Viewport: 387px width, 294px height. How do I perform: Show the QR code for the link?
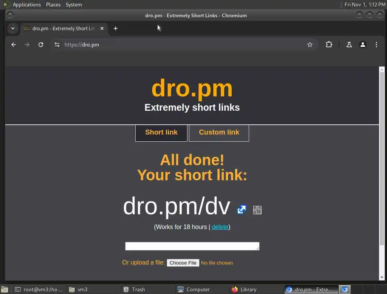pyautogui.click(x=257, y=210)
